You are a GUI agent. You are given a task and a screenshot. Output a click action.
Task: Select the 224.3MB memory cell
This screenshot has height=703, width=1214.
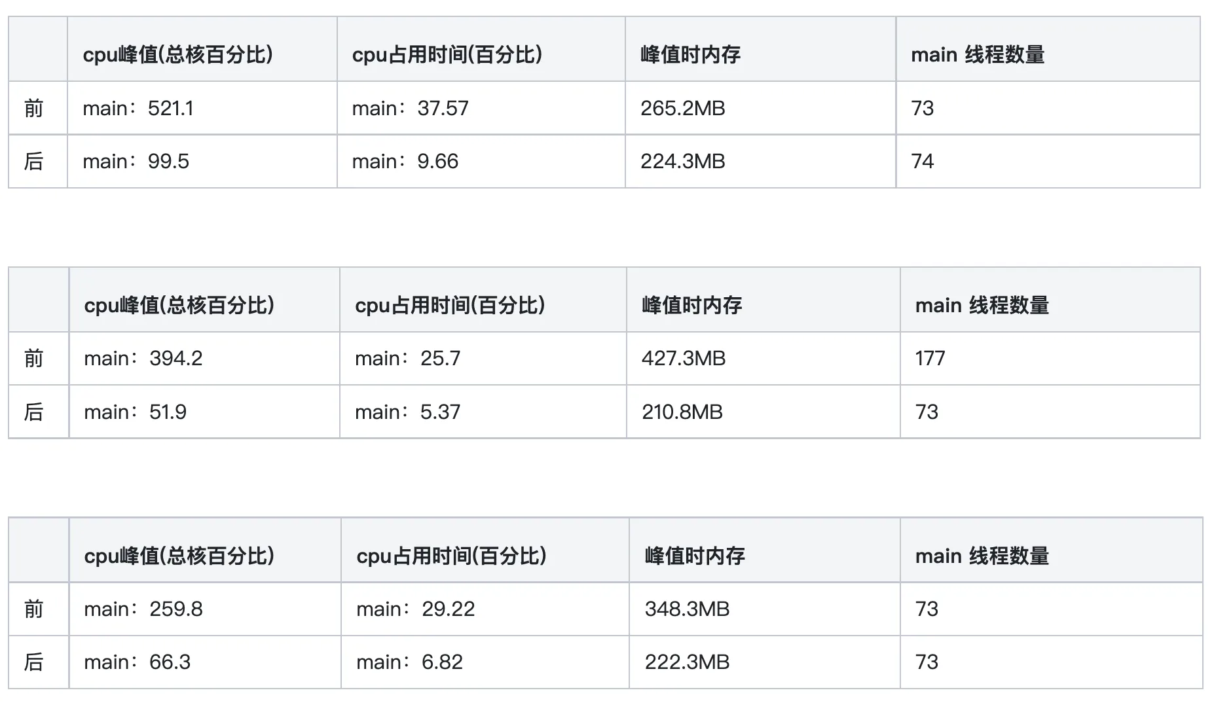(x=682, y=161)
